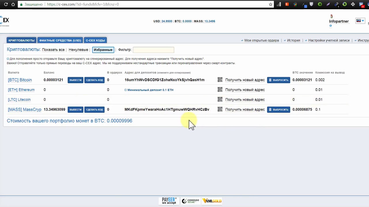The height and width of the screenshot is (207, 369).
Task: Open the eyedropper color picker extension
Action: coord(304,5)
